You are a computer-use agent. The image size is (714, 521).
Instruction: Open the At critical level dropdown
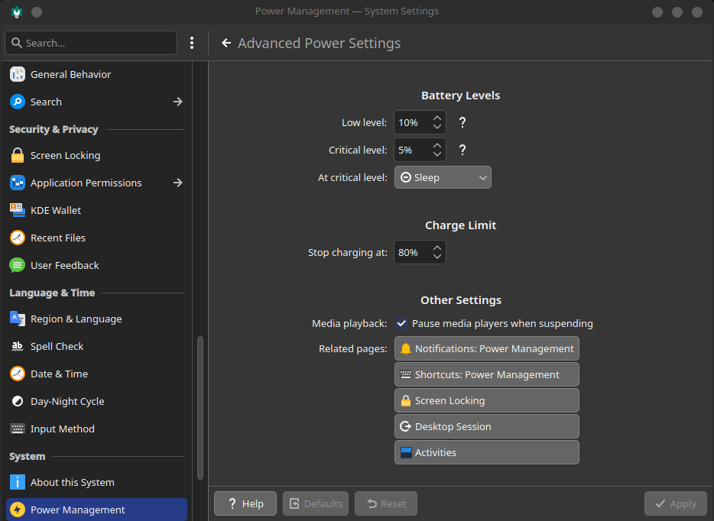click(x=443, y=177)
